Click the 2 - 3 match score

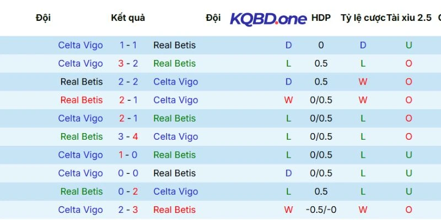(x=128, y=210)
